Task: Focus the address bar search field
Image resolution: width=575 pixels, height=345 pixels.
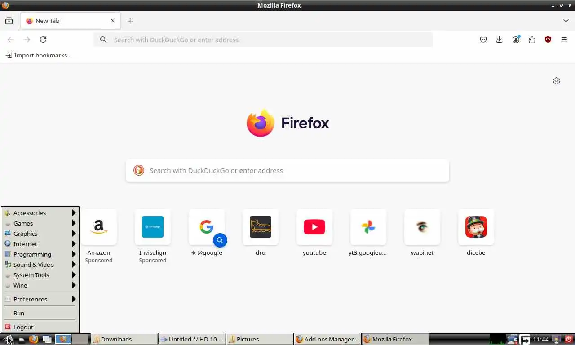Action: (x=263, y=40)
